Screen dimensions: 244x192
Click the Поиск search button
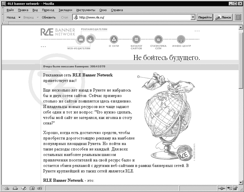[x=223, y=17]
